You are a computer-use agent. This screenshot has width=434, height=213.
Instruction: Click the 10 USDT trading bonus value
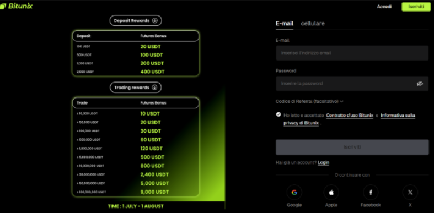click(x=150, y=113)
